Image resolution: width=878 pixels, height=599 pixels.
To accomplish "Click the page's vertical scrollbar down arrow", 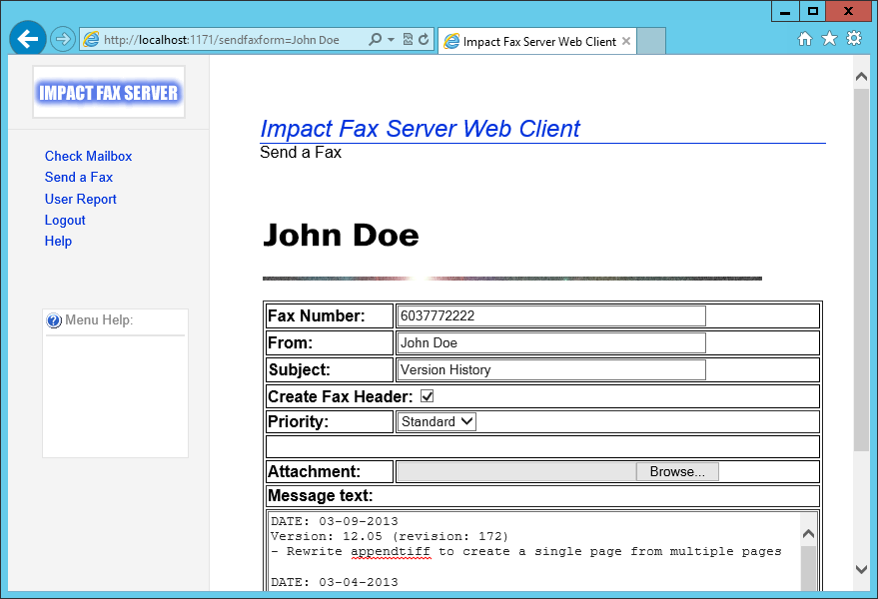I will click(x=861, y=569).
